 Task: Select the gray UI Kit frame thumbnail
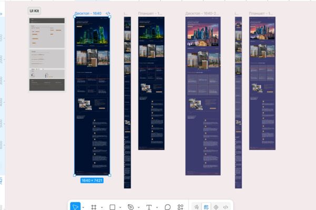(47, 54)
